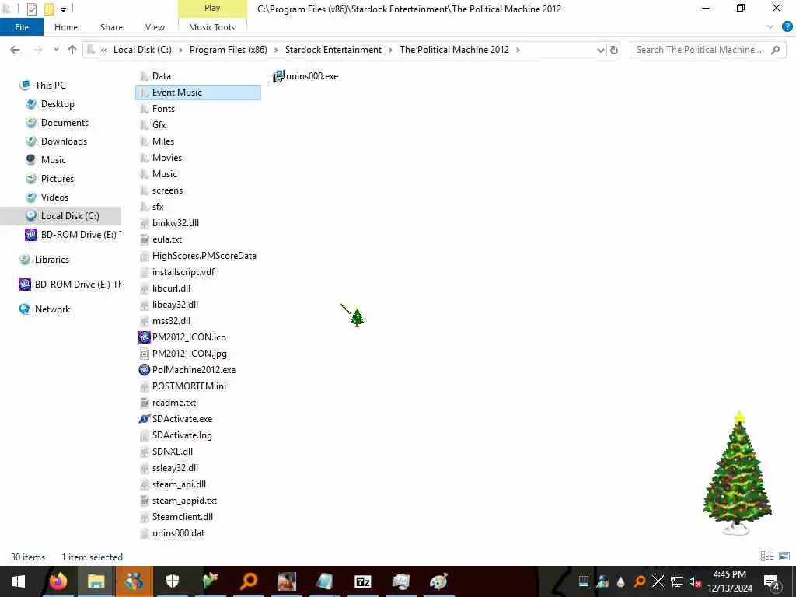The width and height of the screenshot is (796, 597).
Task: Select HighScores.PMScoreData file
Action: click(204, 256)
